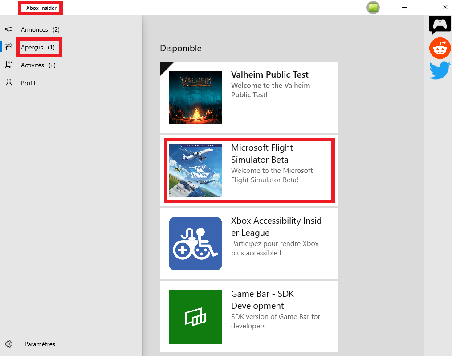Click 'Welcome to the Valheim Public Test!' description
This screenshot has width=452, height=356.
270,90
